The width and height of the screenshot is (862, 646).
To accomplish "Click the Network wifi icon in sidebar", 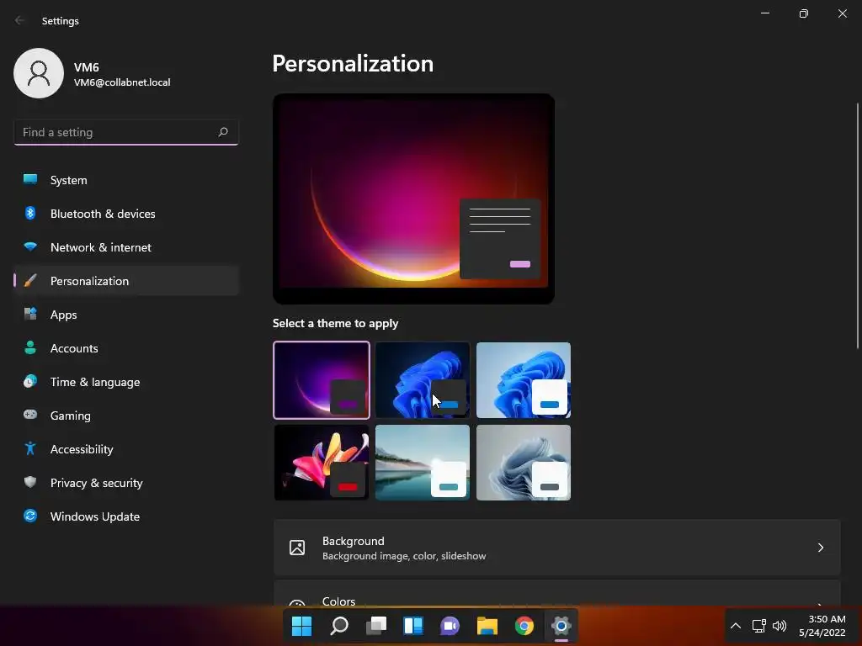I will (30, 246).
